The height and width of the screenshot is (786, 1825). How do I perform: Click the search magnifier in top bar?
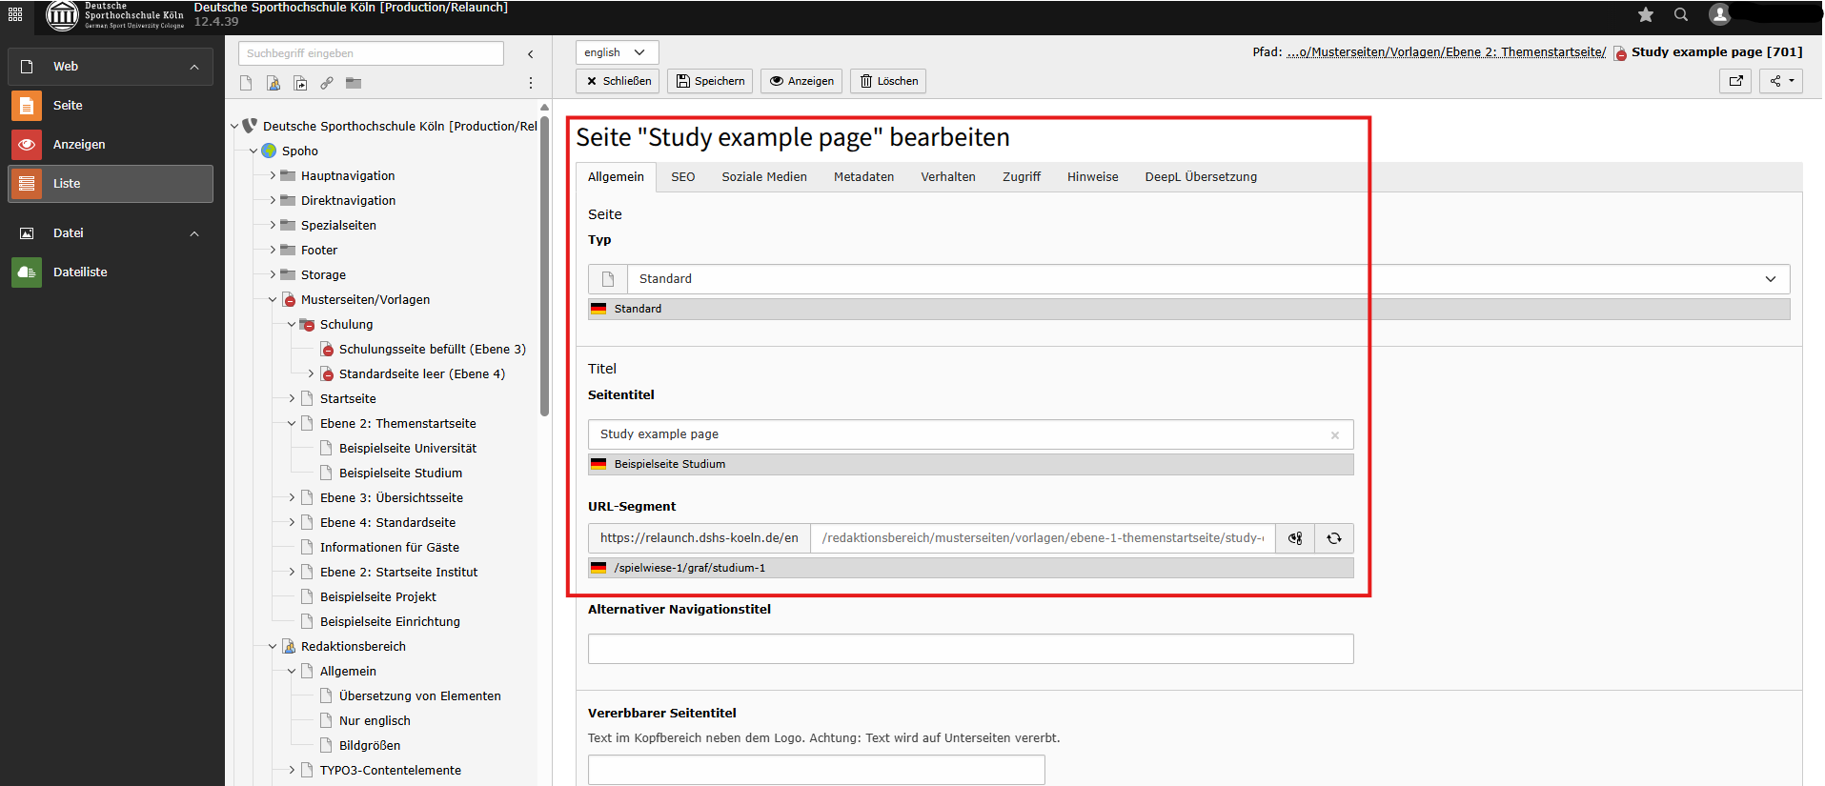[x=1681, y=14]
